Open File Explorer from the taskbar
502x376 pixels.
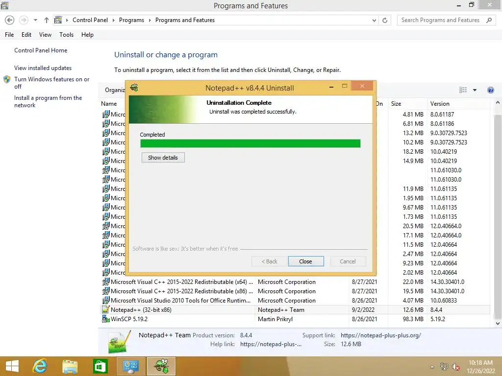click(x=70, y=366)
